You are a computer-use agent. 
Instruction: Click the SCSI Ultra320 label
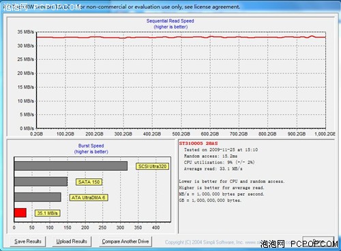click(x=153, y=167)
